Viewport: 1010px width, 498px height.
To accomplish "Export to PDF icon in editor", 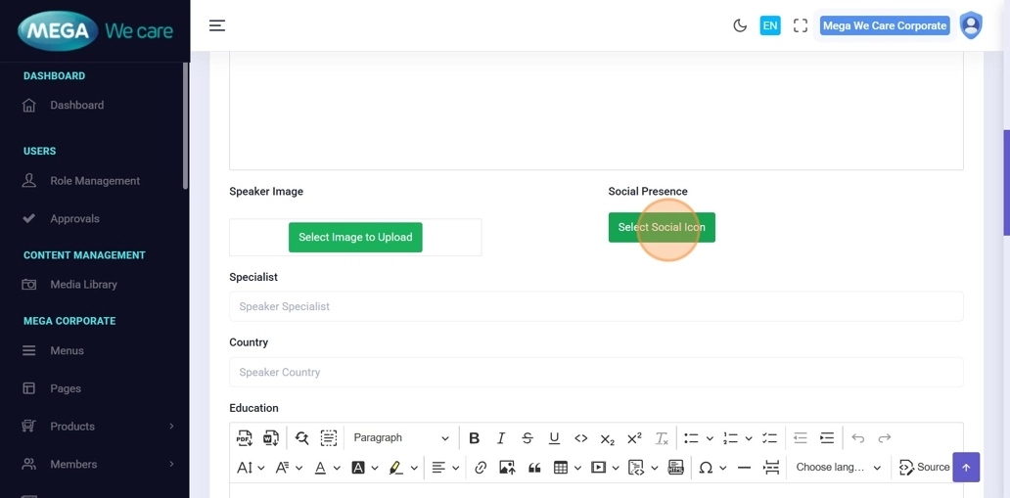I will [245, 438].
